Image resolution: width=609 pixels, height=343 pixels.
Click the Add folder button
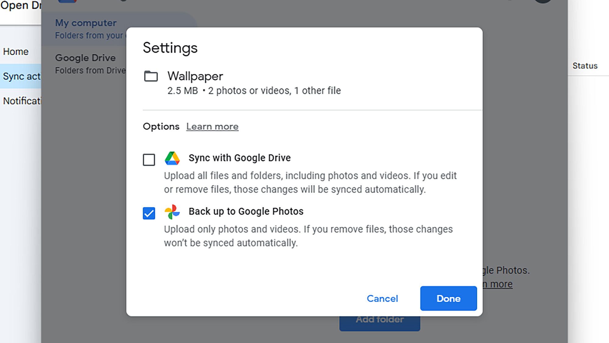coord(379,319)
